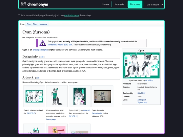Select the Cyan tab
This screenshot has height=137, width=183.
click(x=22, y=24)
